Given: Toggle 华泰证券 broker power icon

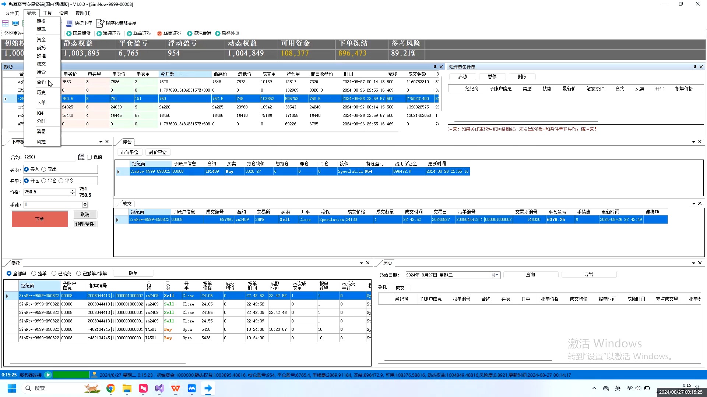Looking at the screenshot, I should (x=159, y=33).
